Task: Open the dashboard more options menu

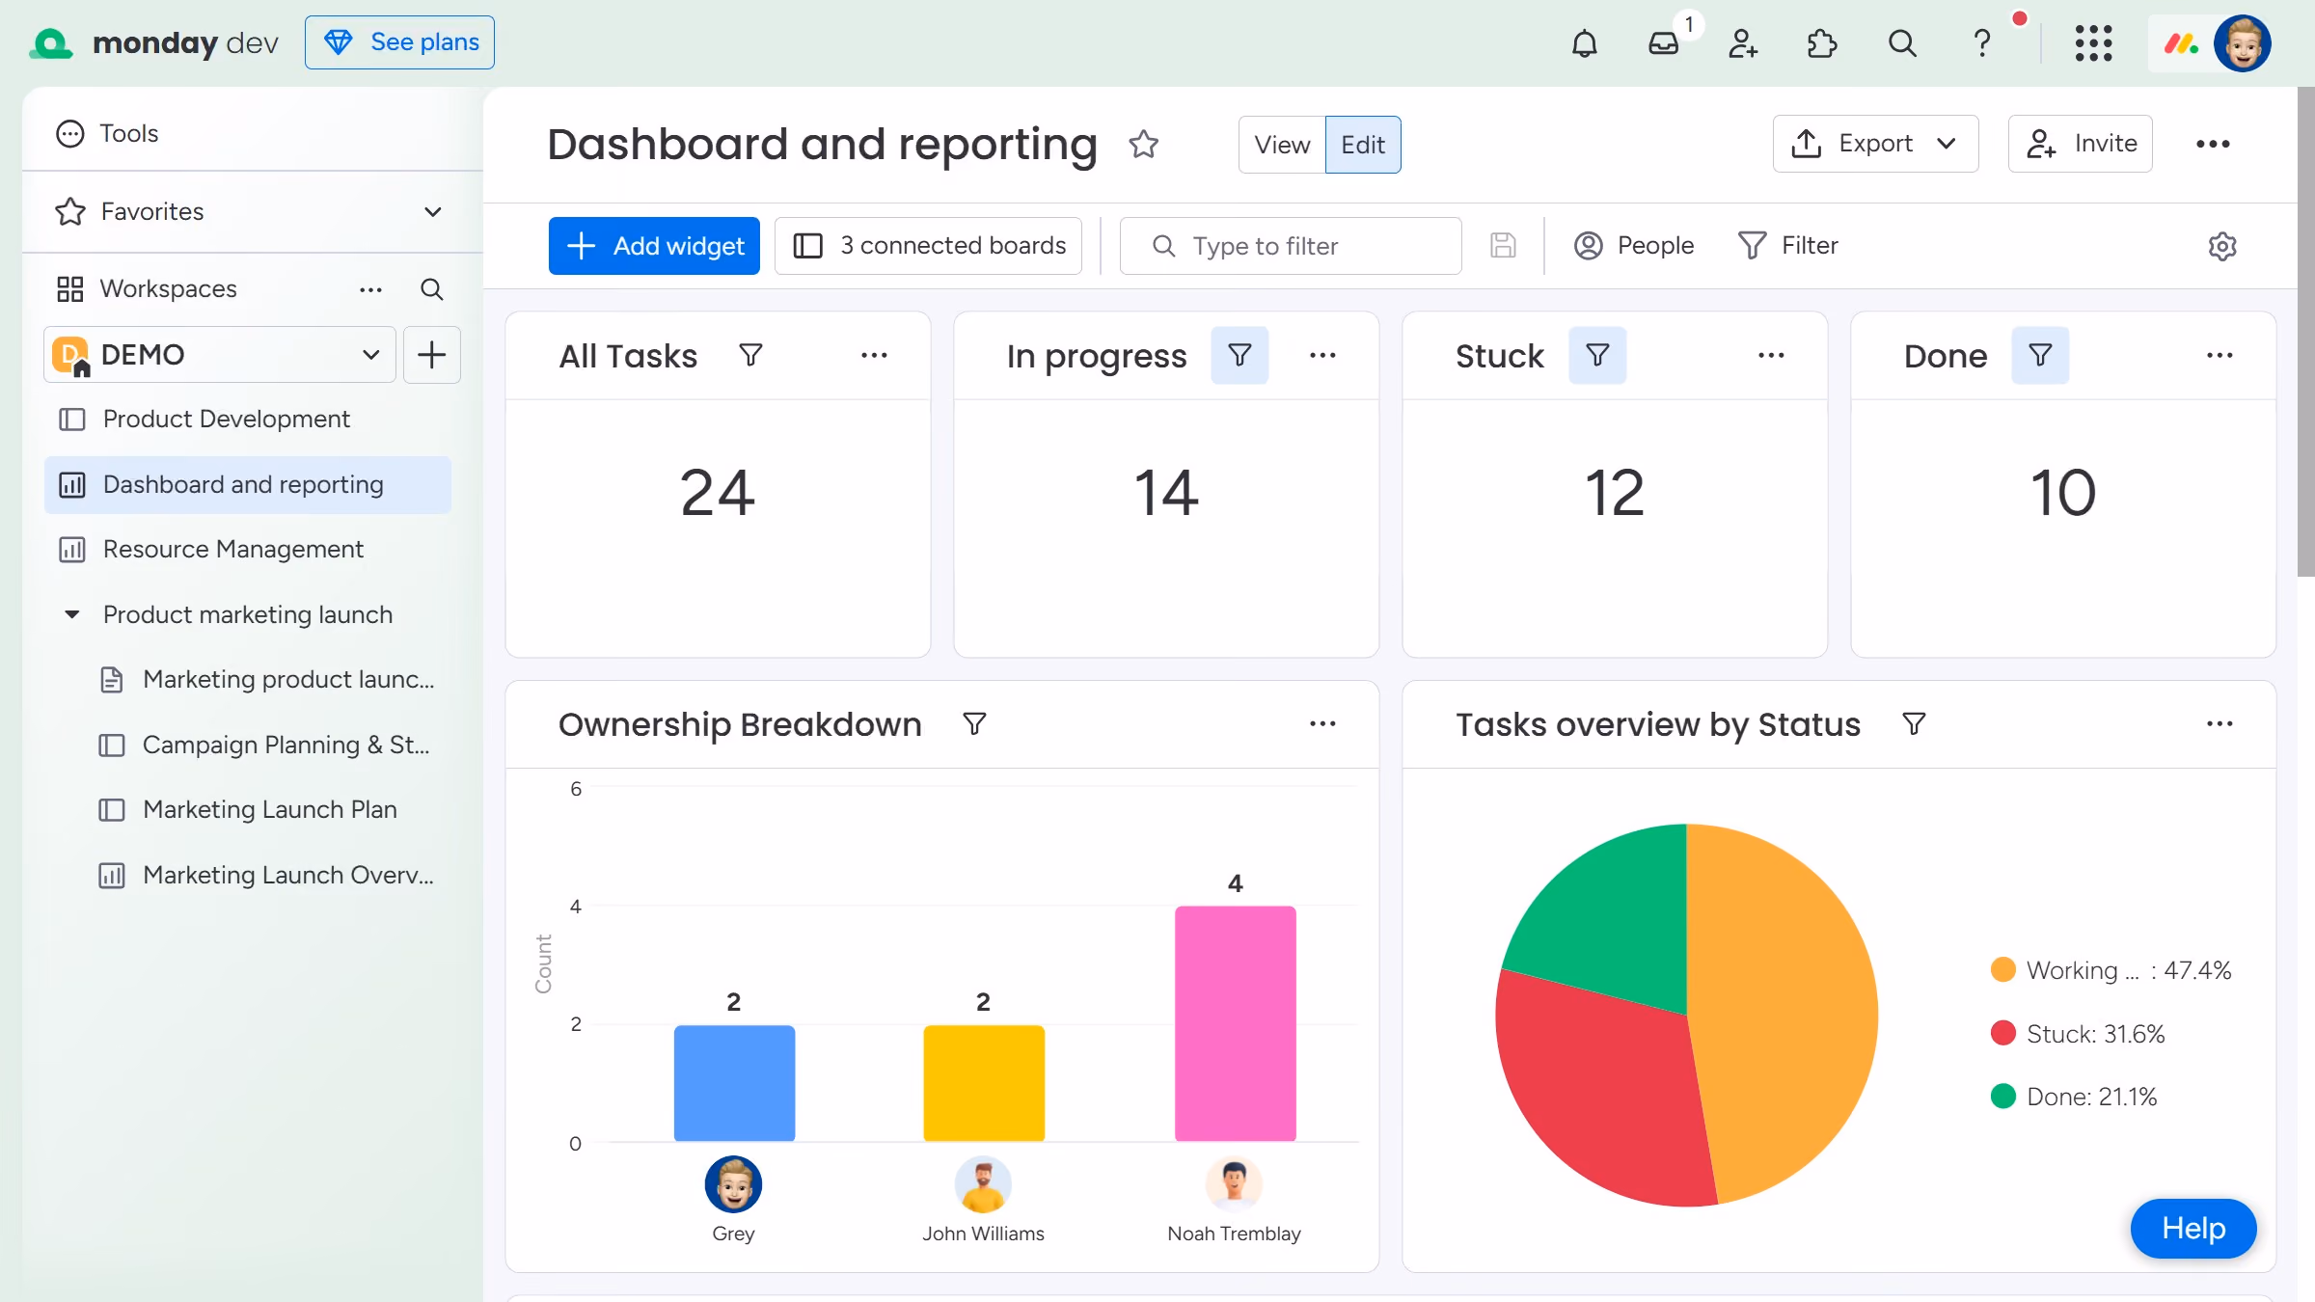Action: pos(2213,145)
